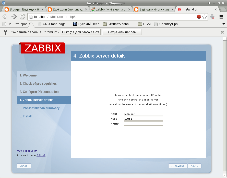Close the Blogger tab
This screenshot has width=227, height=178.
coord(43,9)
